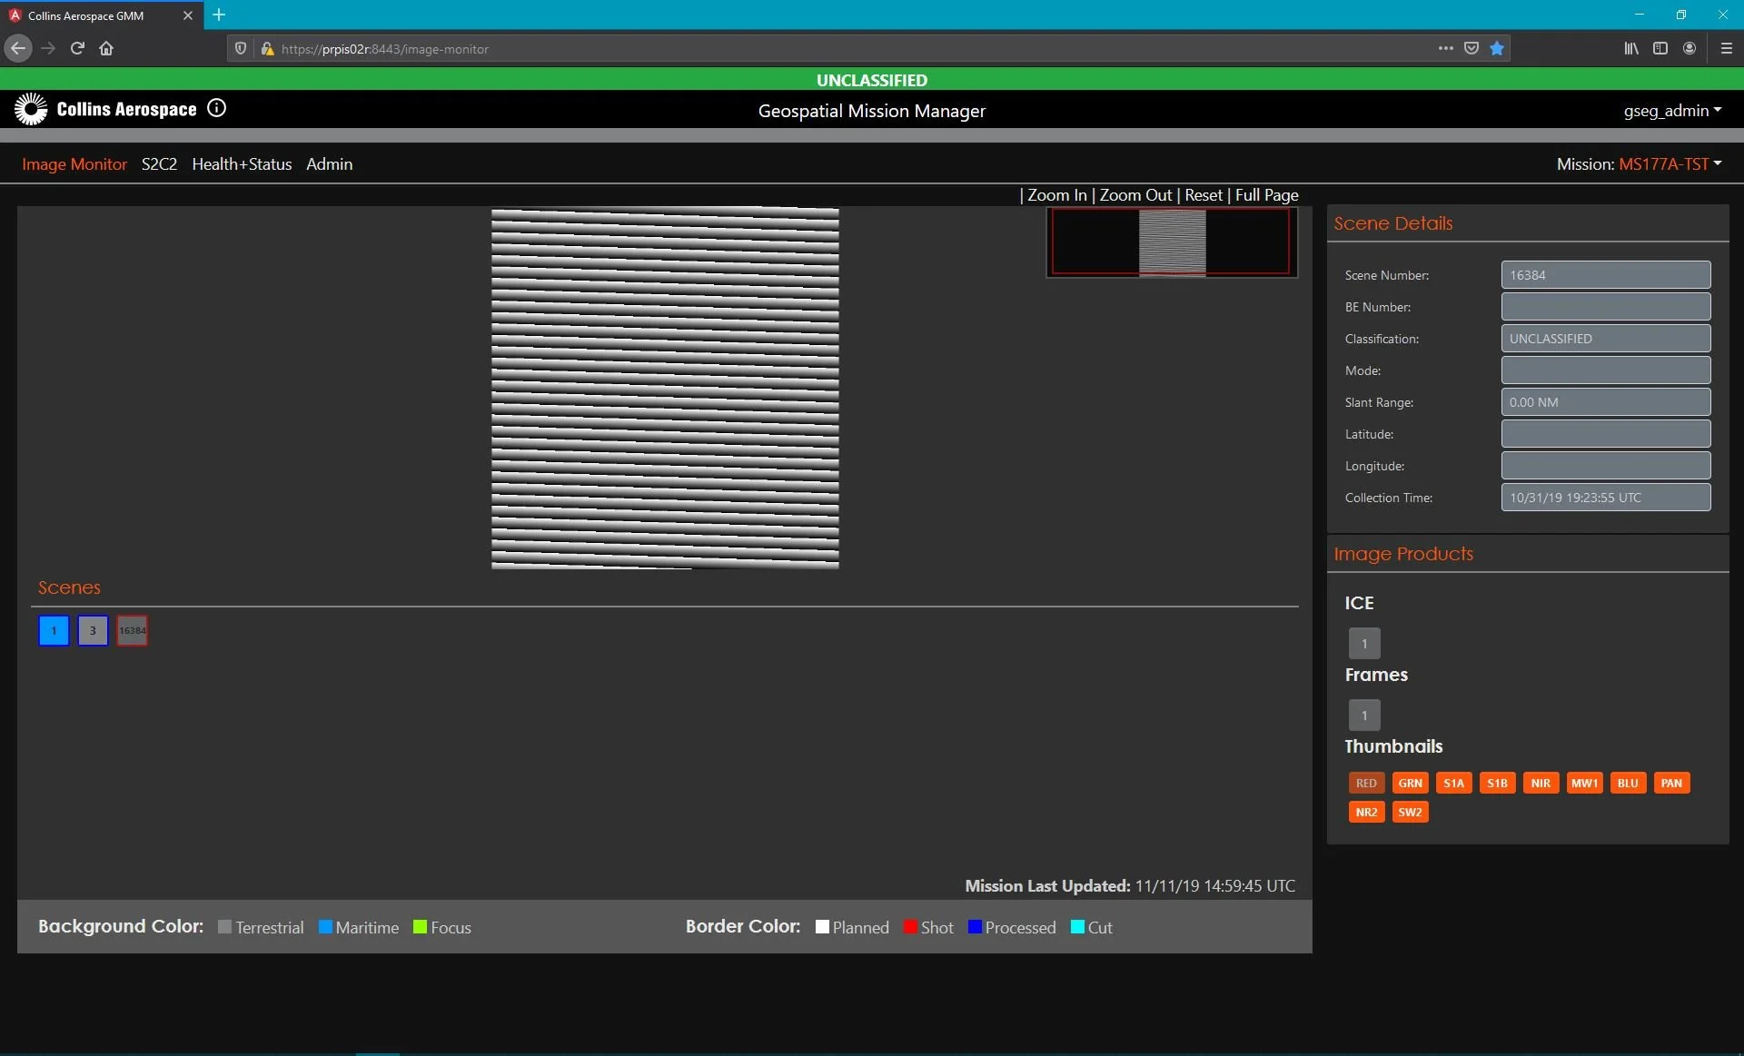Select the GRN thumbnail band

click(x=1410, y=783)
